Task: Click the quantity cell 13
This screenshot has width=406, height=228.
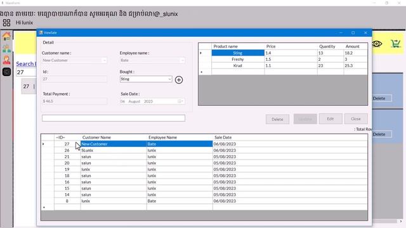Action: pyautogui.click(x=331, y=53)
